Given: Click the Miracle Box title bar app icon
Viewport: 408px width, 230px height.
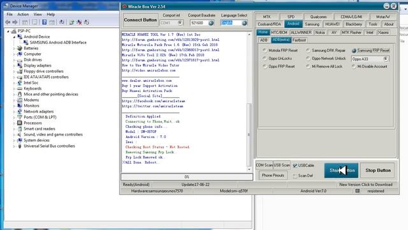Looking at the screenshot, I should pyautogui.click(x=125, y=6).
